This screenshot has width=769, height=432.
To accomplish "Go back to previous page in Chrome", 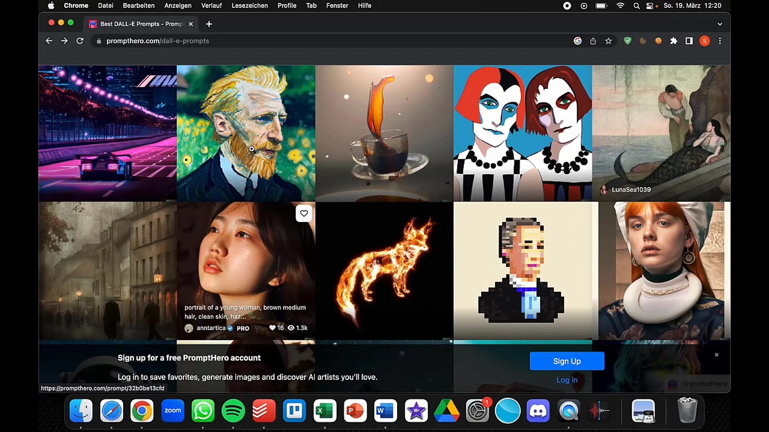I will click(x=49, y=41).
